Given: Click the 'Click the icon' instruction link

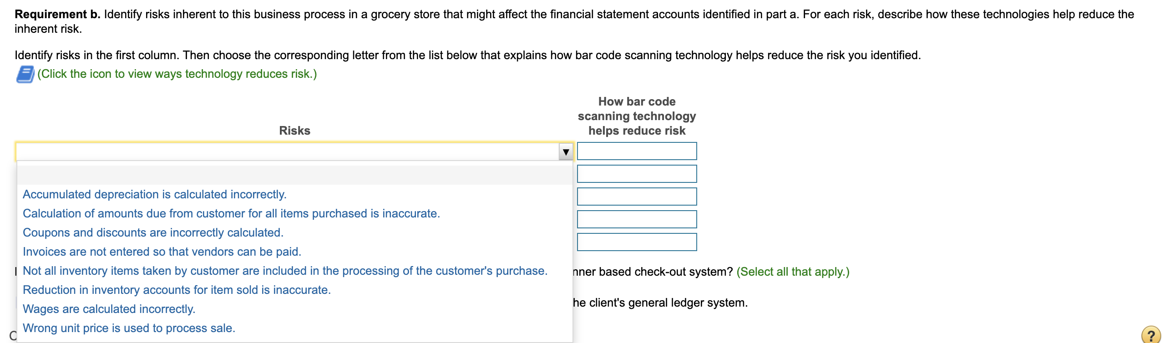Looking at the screenshot, I should click(x=177, y=73).
